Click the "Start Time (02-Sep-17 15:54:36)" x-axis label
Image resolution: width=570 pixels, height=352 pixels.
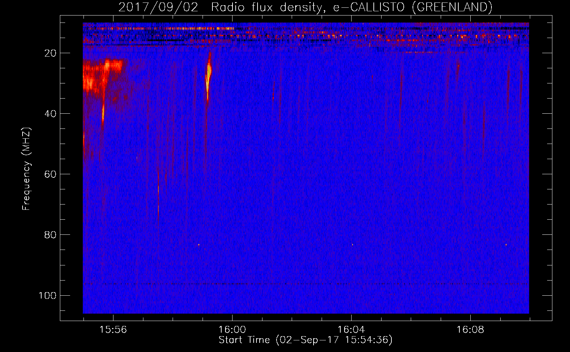(x=305, y=340)
